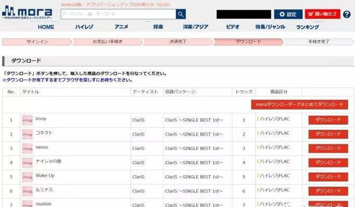Click the search magnifier button
The height and width of the screenshot is (207, 355).
pyautogui.click(x=181, y=14)
